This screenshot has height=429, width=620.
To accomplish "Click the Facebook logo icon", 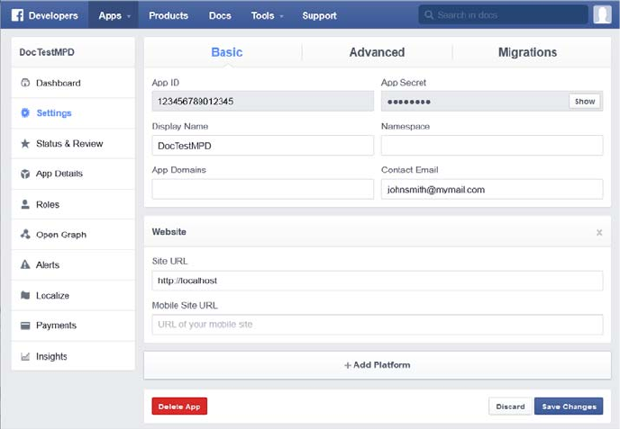I will point(17,15).
